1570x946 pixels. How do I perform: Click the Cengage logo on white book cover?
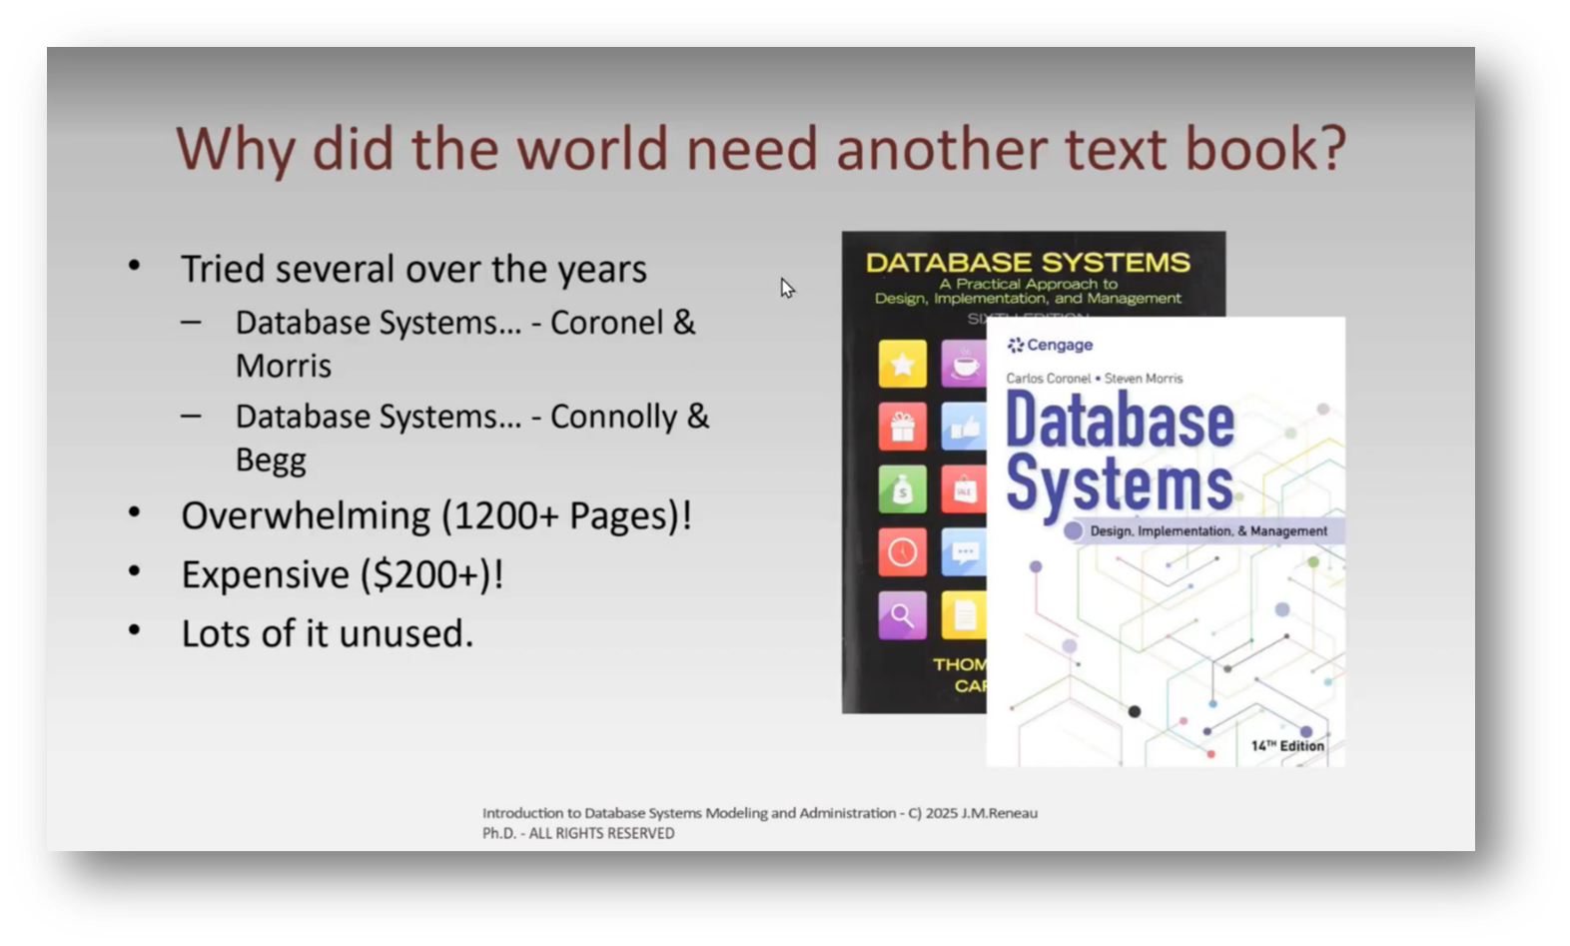pos(1050,345)
